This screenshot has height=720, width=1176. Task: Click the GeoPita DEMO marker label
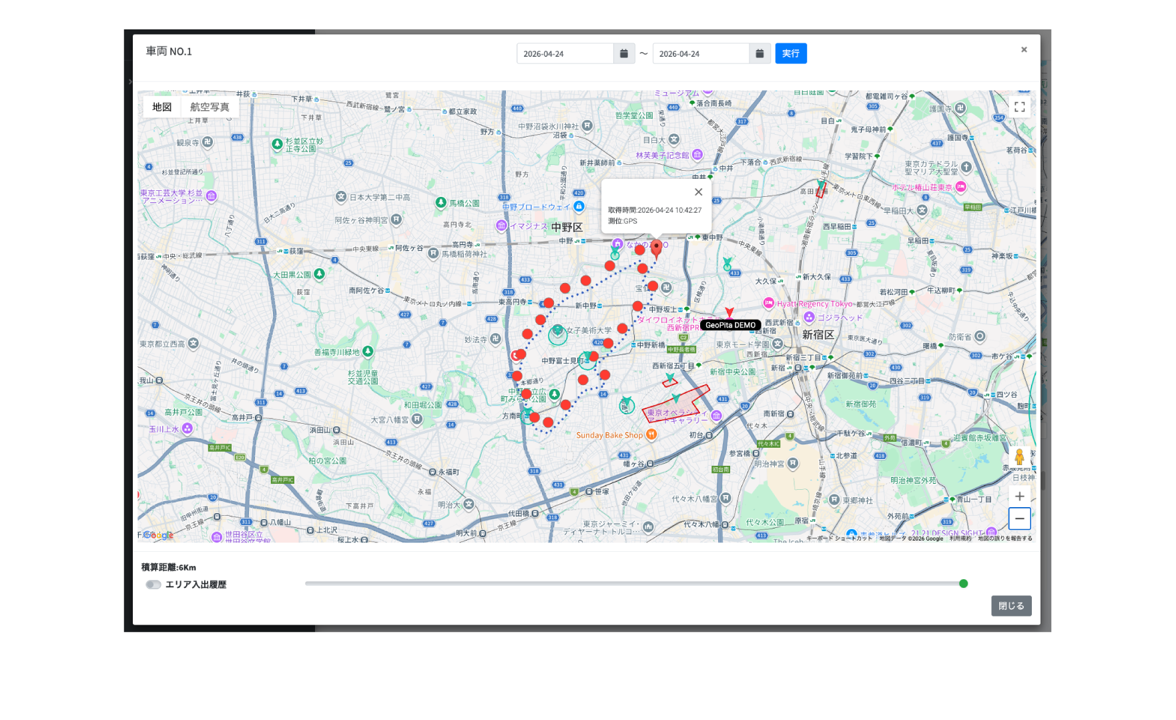730,325
